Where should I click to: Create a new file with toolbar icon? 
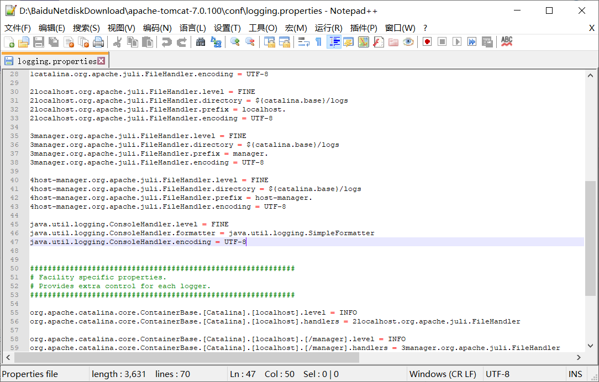pos(9,42)
